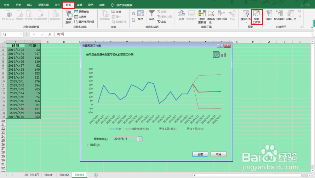Open the 取消组合 dropdown arrow
This screenshot has height=178, width=315.
click(x=280, y=22)
